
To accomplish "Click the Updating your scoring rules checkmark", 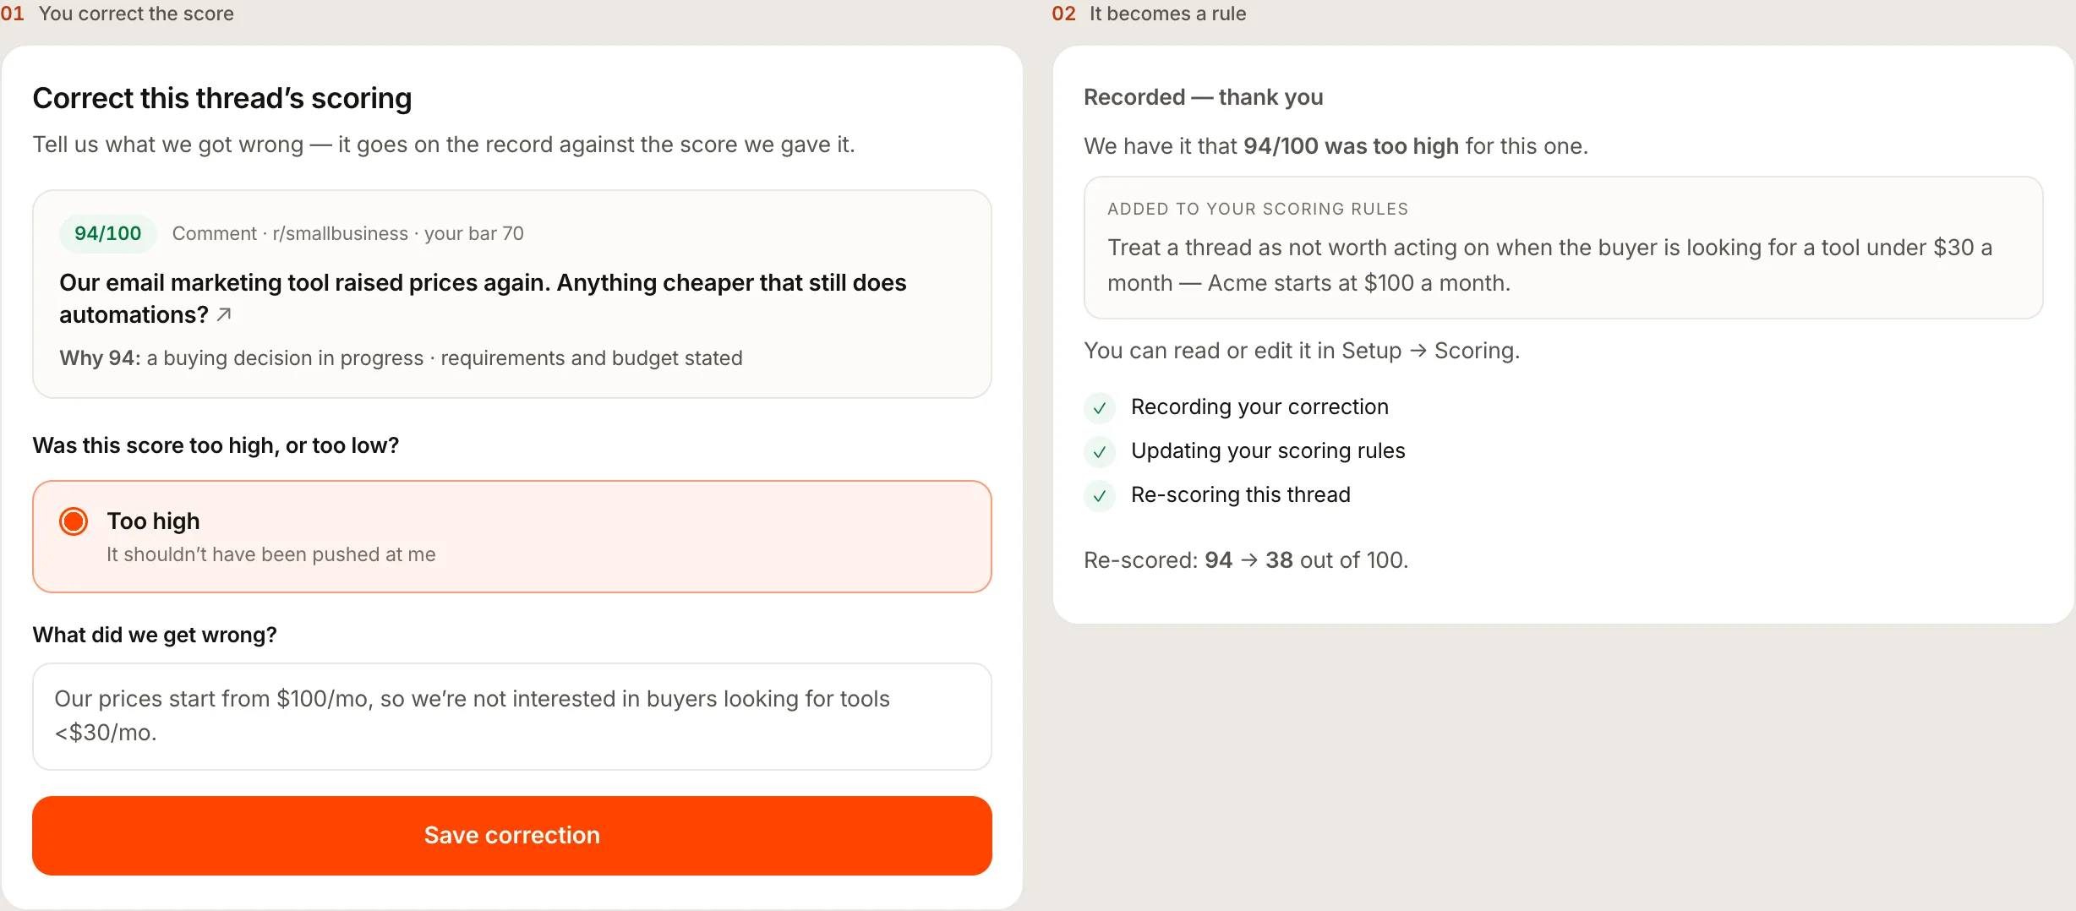I will coord(1099,451).
